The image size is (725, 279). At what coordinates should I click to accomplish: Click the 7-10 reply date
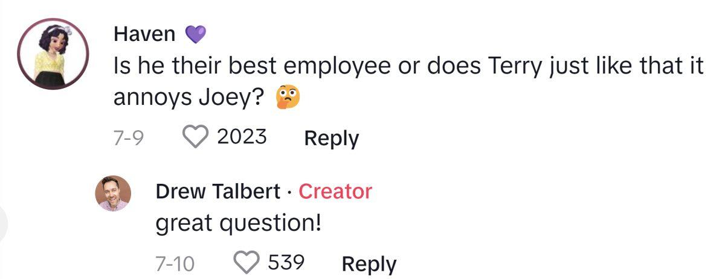174,263
